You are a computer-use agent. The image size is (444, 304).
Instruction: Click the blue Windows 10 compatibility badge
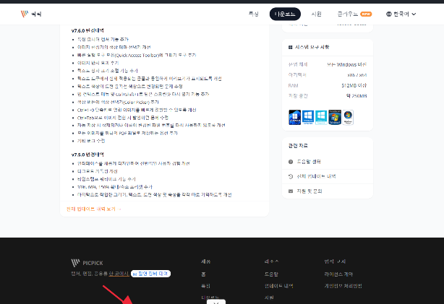point(308,118)
